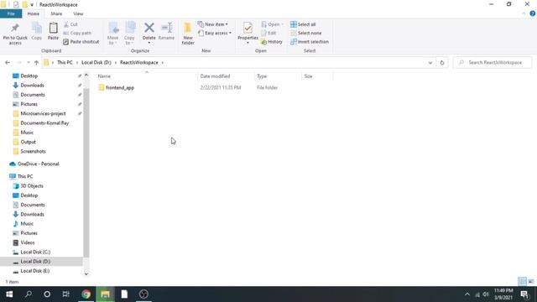Click Select none in the ribbon
The height and width of the screenshot is (302, 537).
305,33
